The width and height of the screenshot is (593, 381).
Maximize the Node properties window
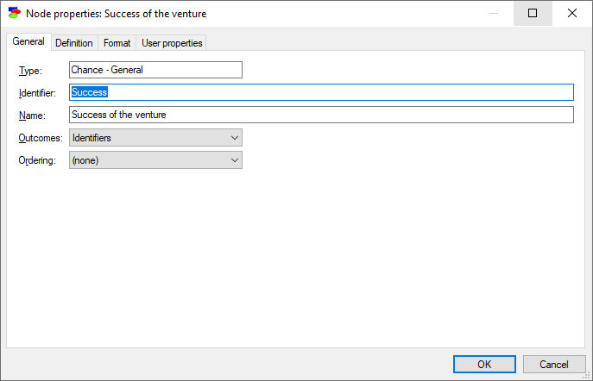(x=533, y=13)
